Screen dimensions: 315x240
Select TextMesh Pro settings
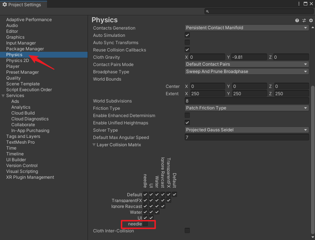click(20, 142)
